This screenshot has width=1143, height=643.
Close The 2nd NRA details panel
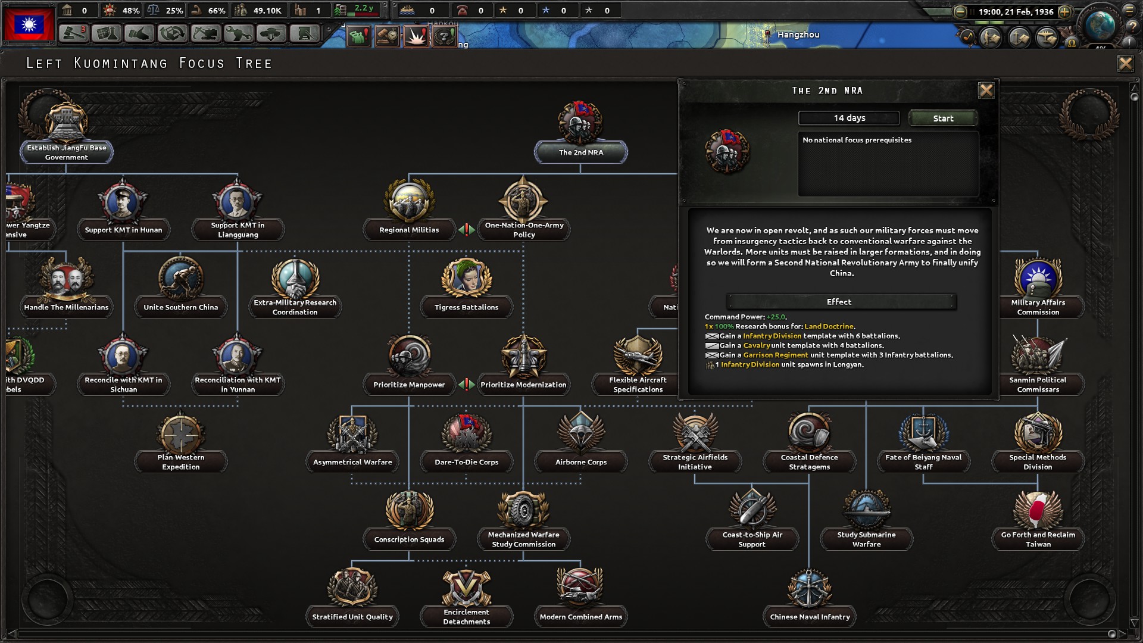[x=986, y=90]
